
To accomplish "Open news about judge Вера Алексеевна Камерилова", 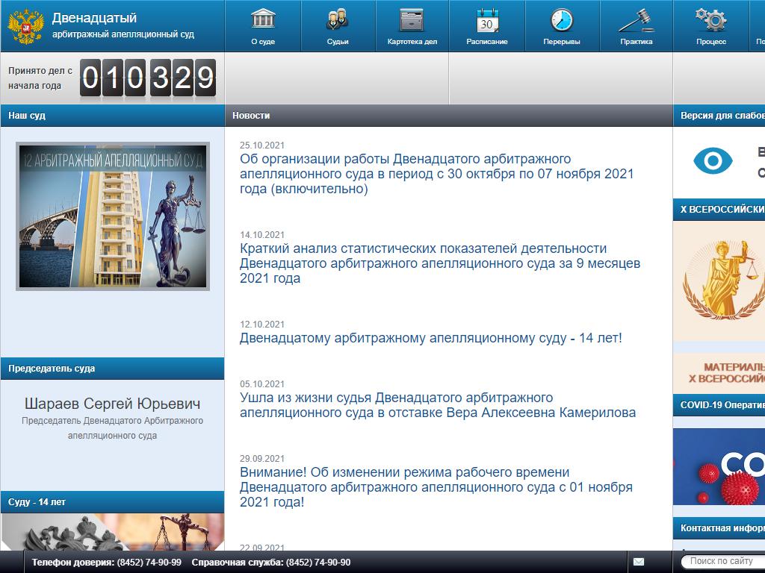I will coord(437,405).
